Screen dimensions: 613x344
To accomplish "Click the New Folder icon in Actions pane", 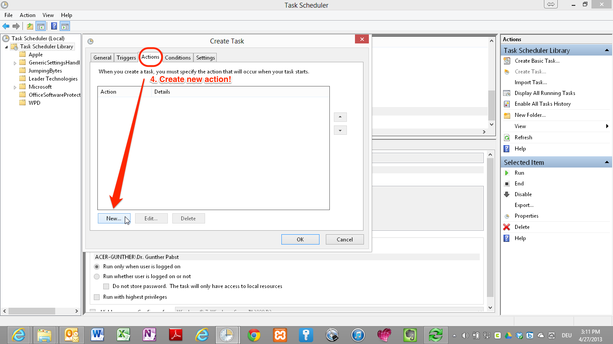I will pyautogui.click(x=507, y=115).
